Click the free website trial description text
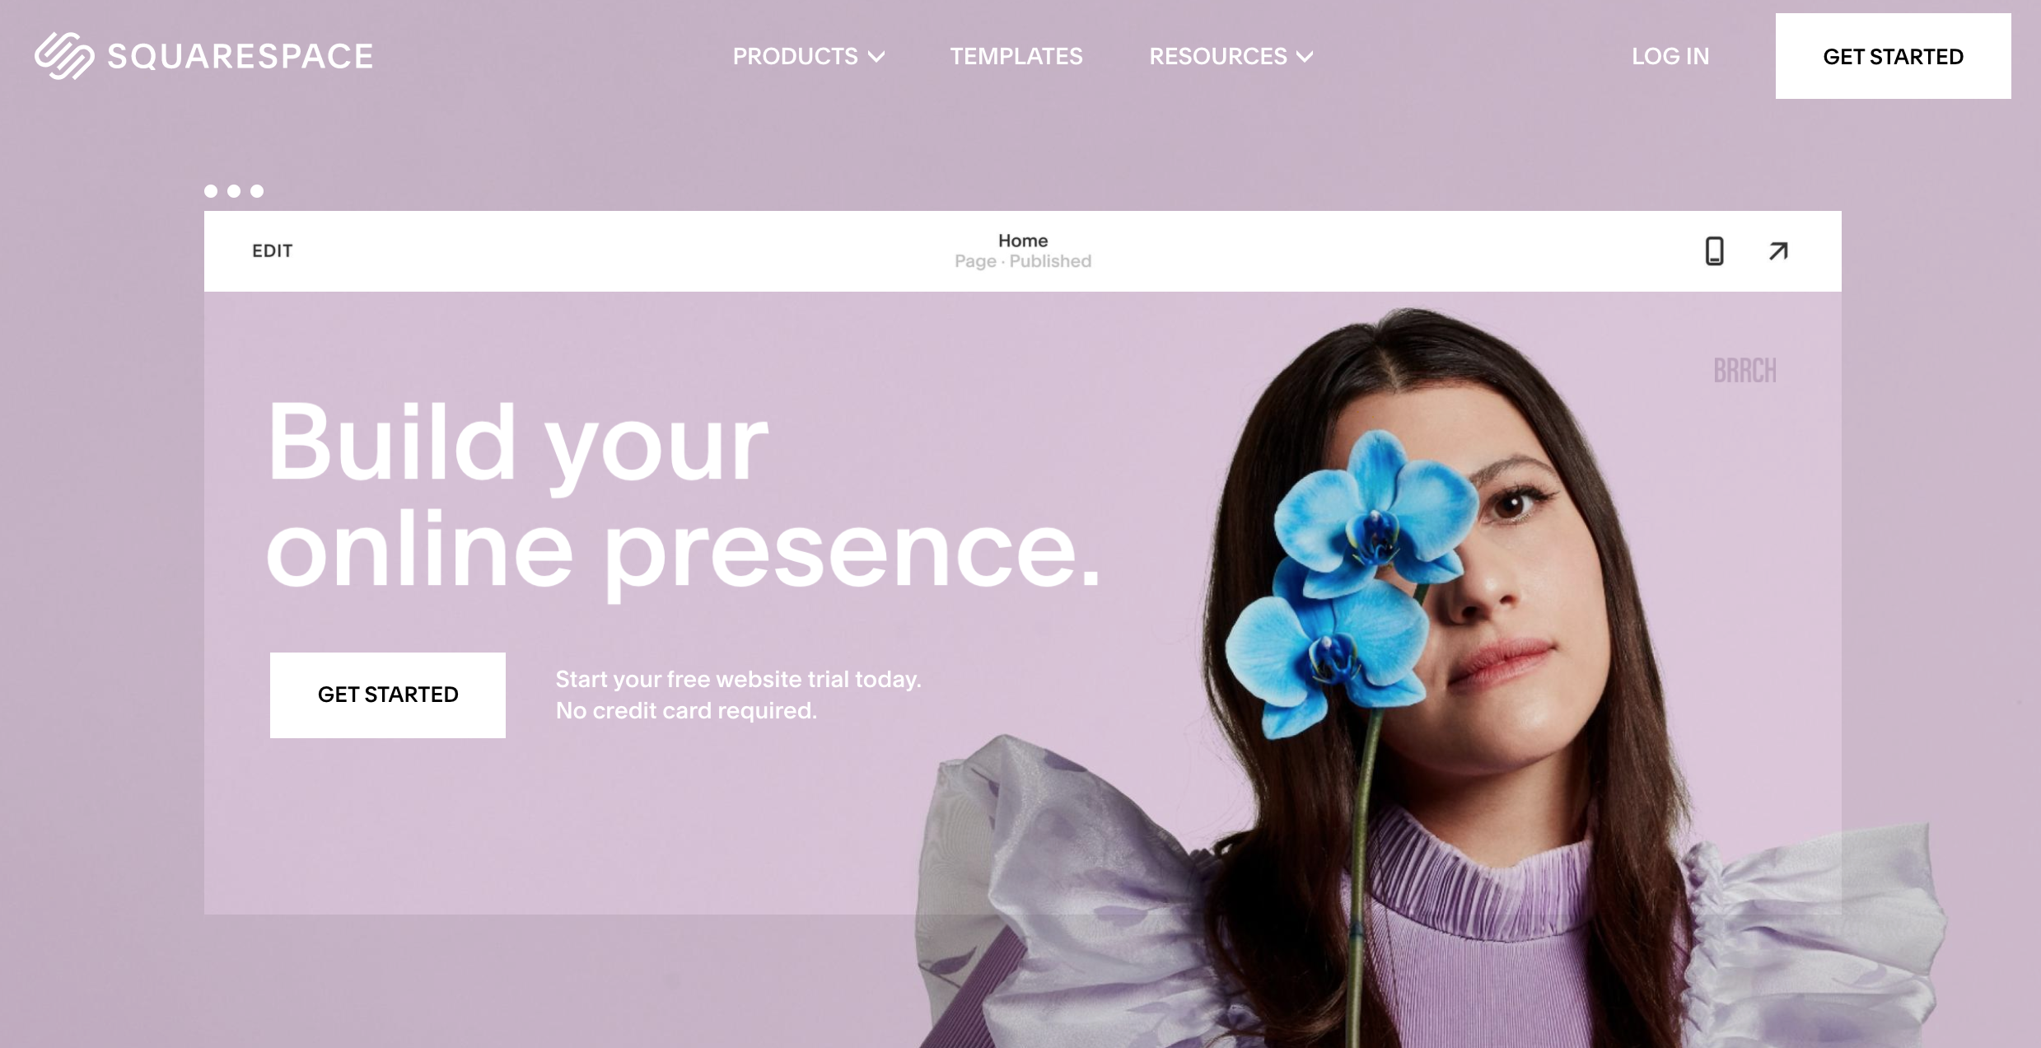The image size is (2041, 1048). 738,695
